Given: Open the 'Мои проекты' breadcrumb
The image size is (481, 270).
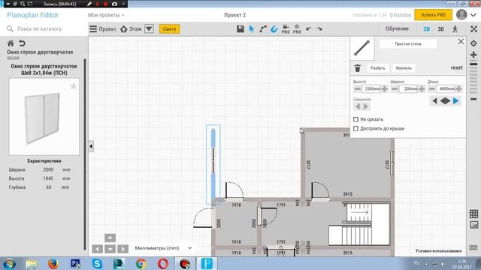Looking at the screenshot, I should tap(106, 15).
